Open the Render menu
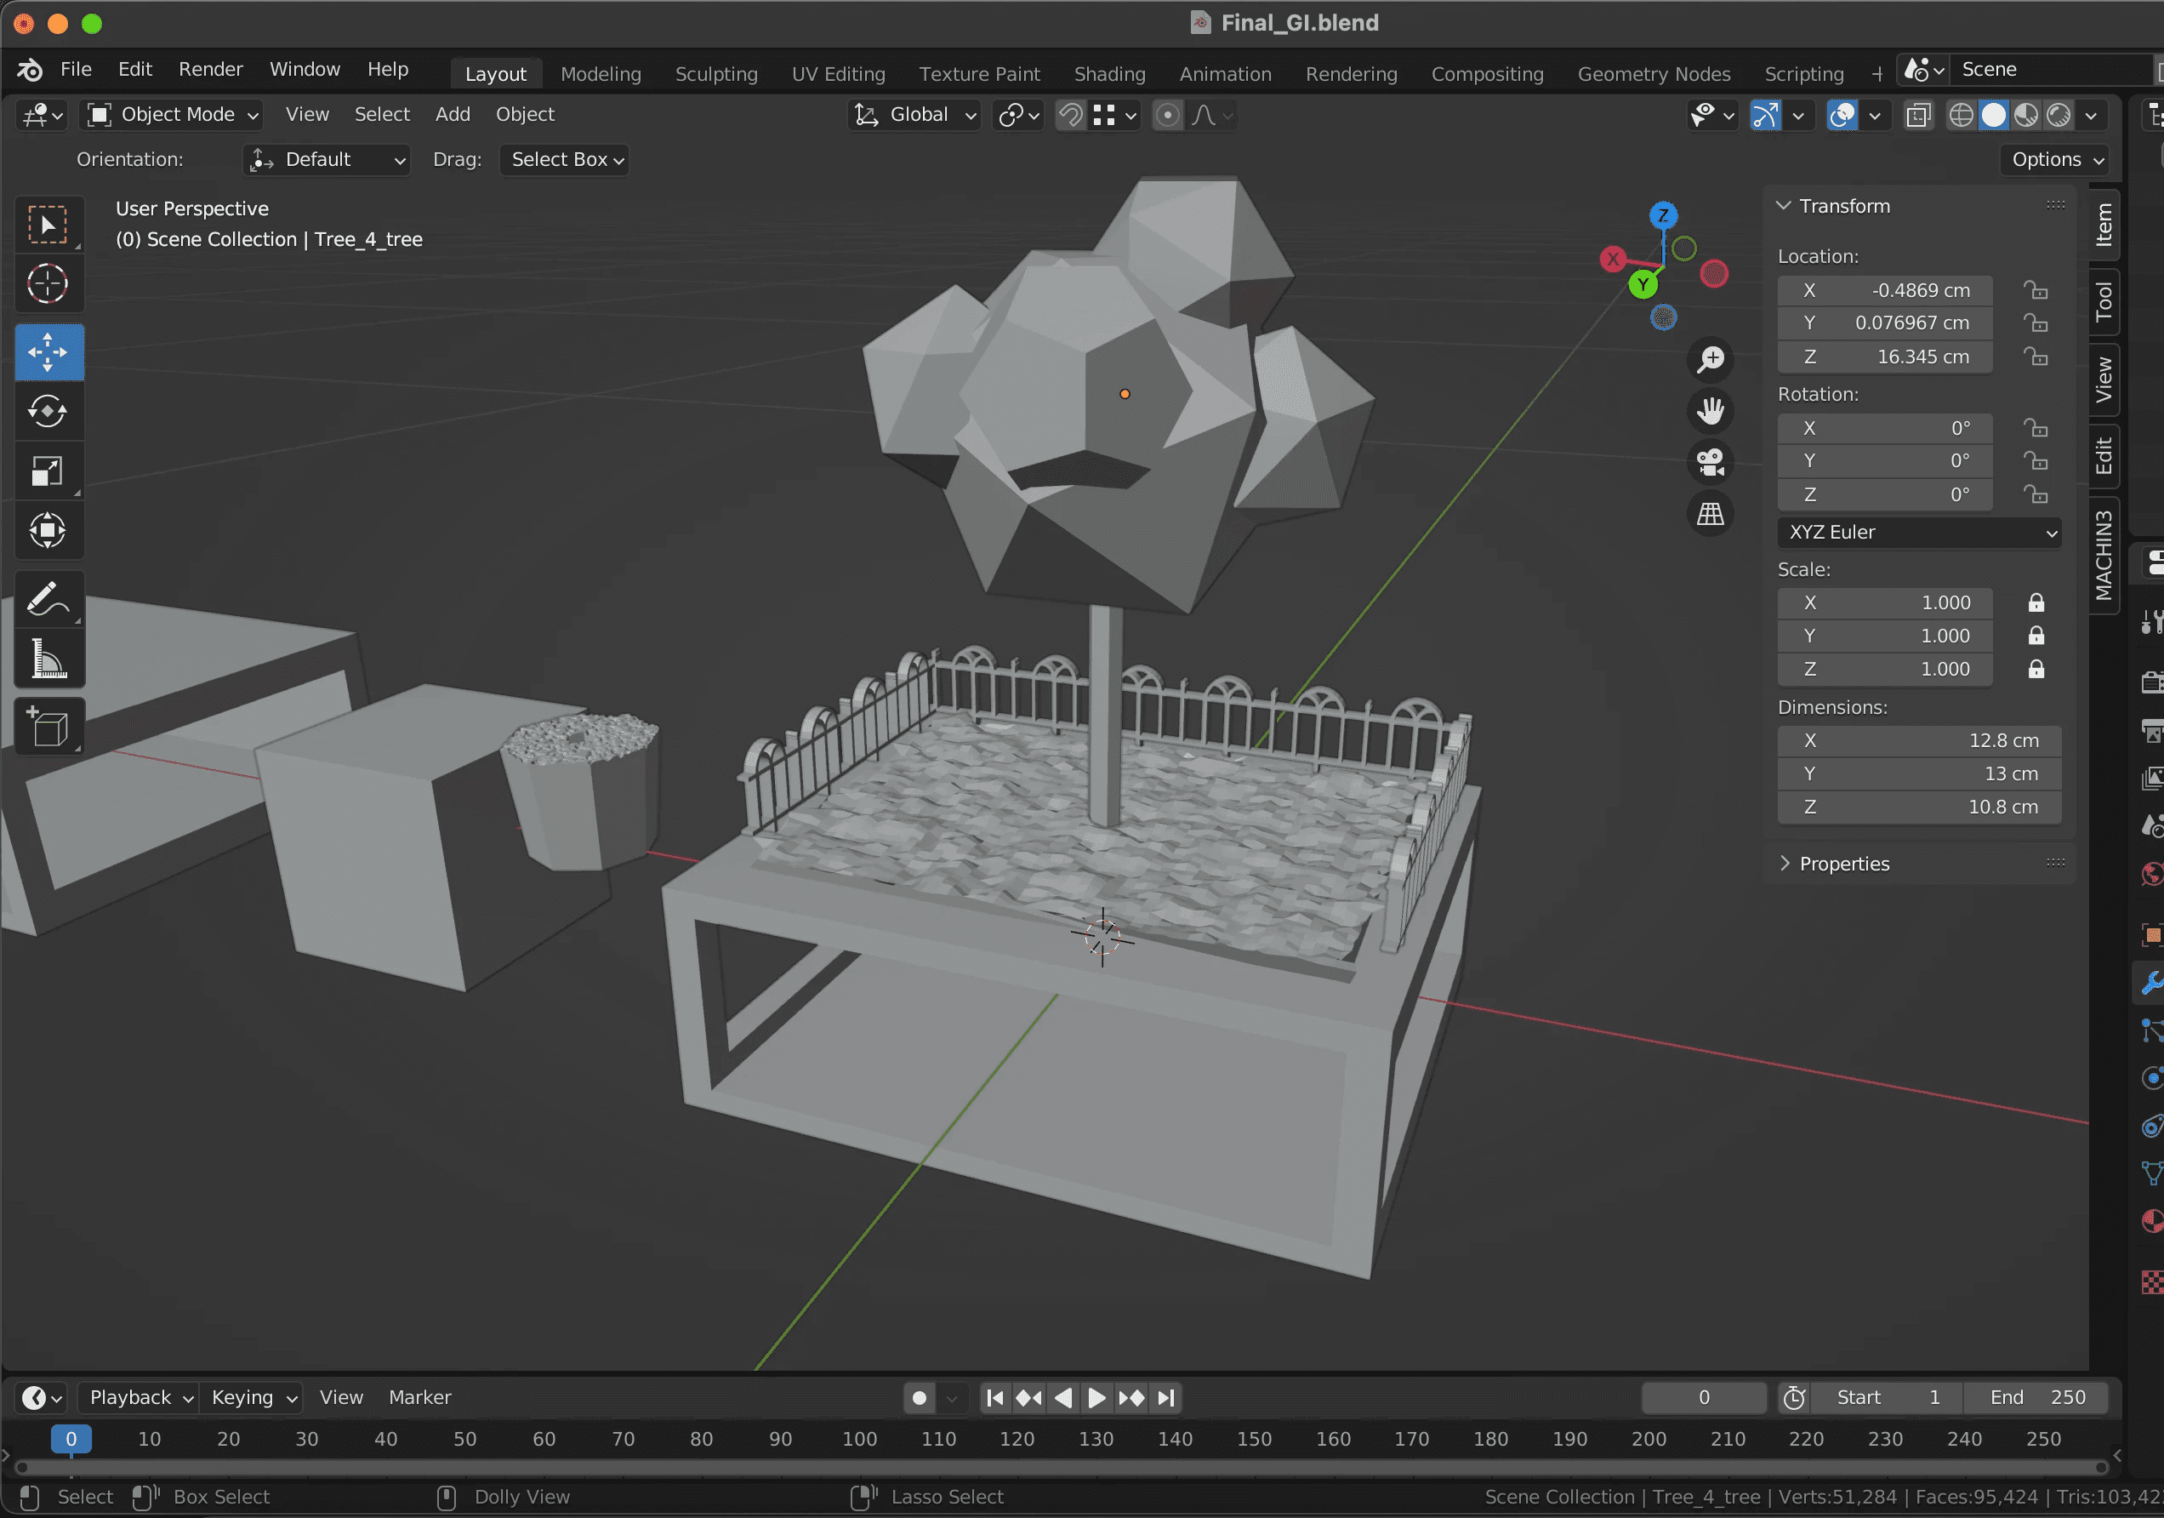 click(210, 70)
